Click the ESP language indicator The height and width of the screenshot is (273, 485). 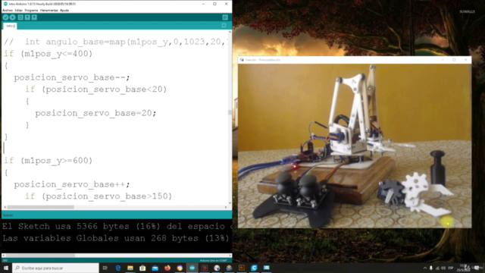[x=451, y=268]
